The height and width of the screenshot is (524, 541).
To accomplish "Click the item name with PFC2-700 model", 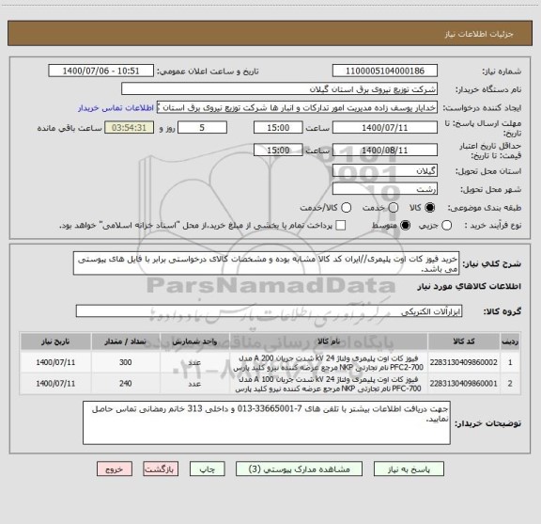I will coord(329,362).
